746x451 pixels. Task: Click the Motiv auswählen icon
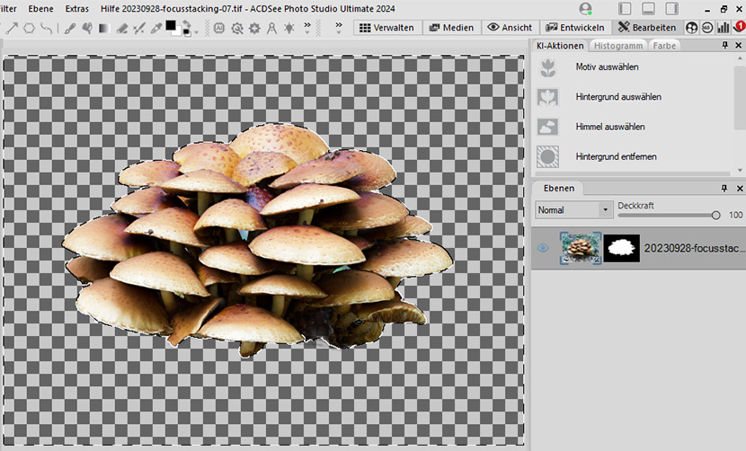coord(547,67)
